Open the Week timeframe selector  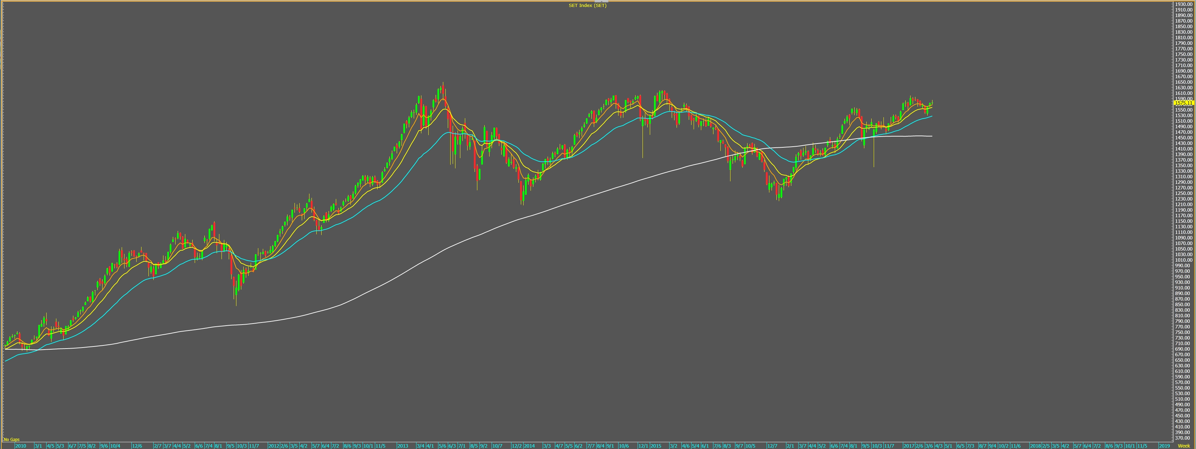pos(1183,446)
